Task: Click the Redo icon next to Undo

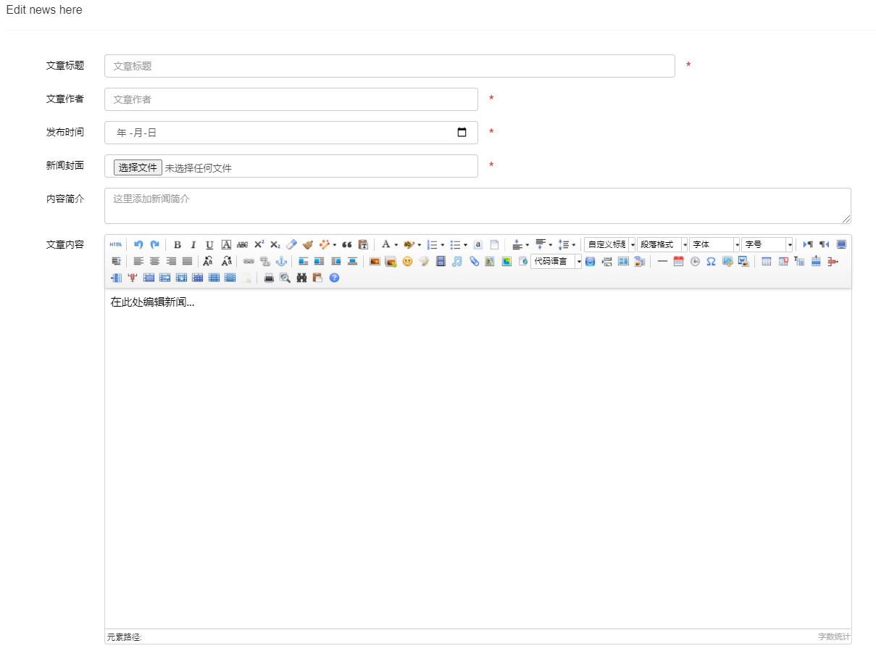Action: [156, 244]
